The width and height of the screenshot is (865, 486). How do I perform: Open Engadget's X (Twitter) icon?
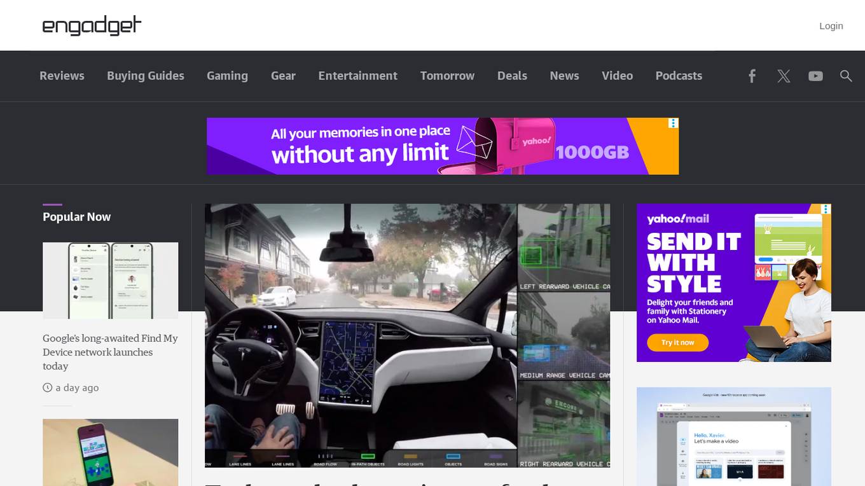coord(784,76)
